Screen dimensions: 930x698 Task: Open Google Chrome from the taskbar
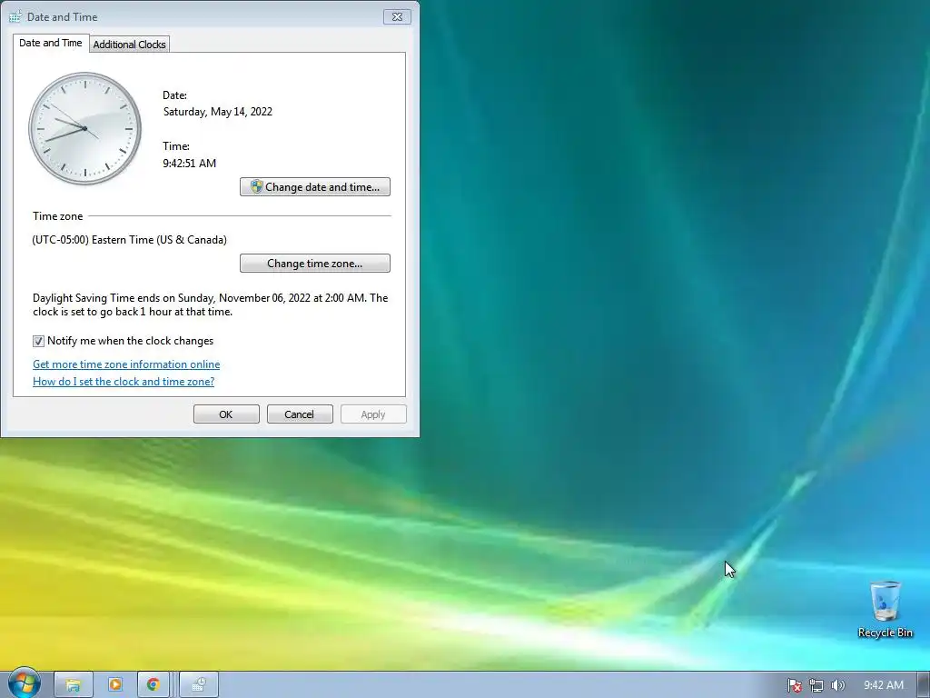click(153, 685)
